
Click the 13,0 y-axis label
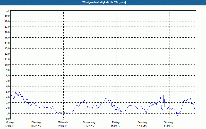(7, 48)
